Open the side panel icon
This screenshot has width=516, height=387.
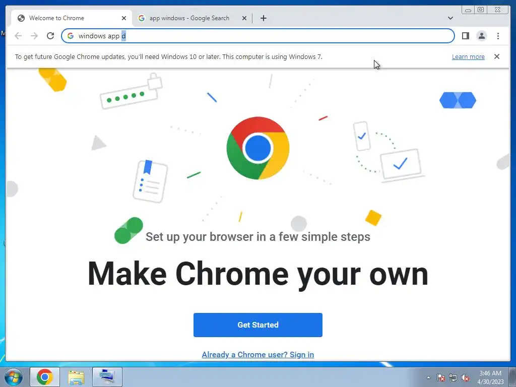tap(465, 36)
